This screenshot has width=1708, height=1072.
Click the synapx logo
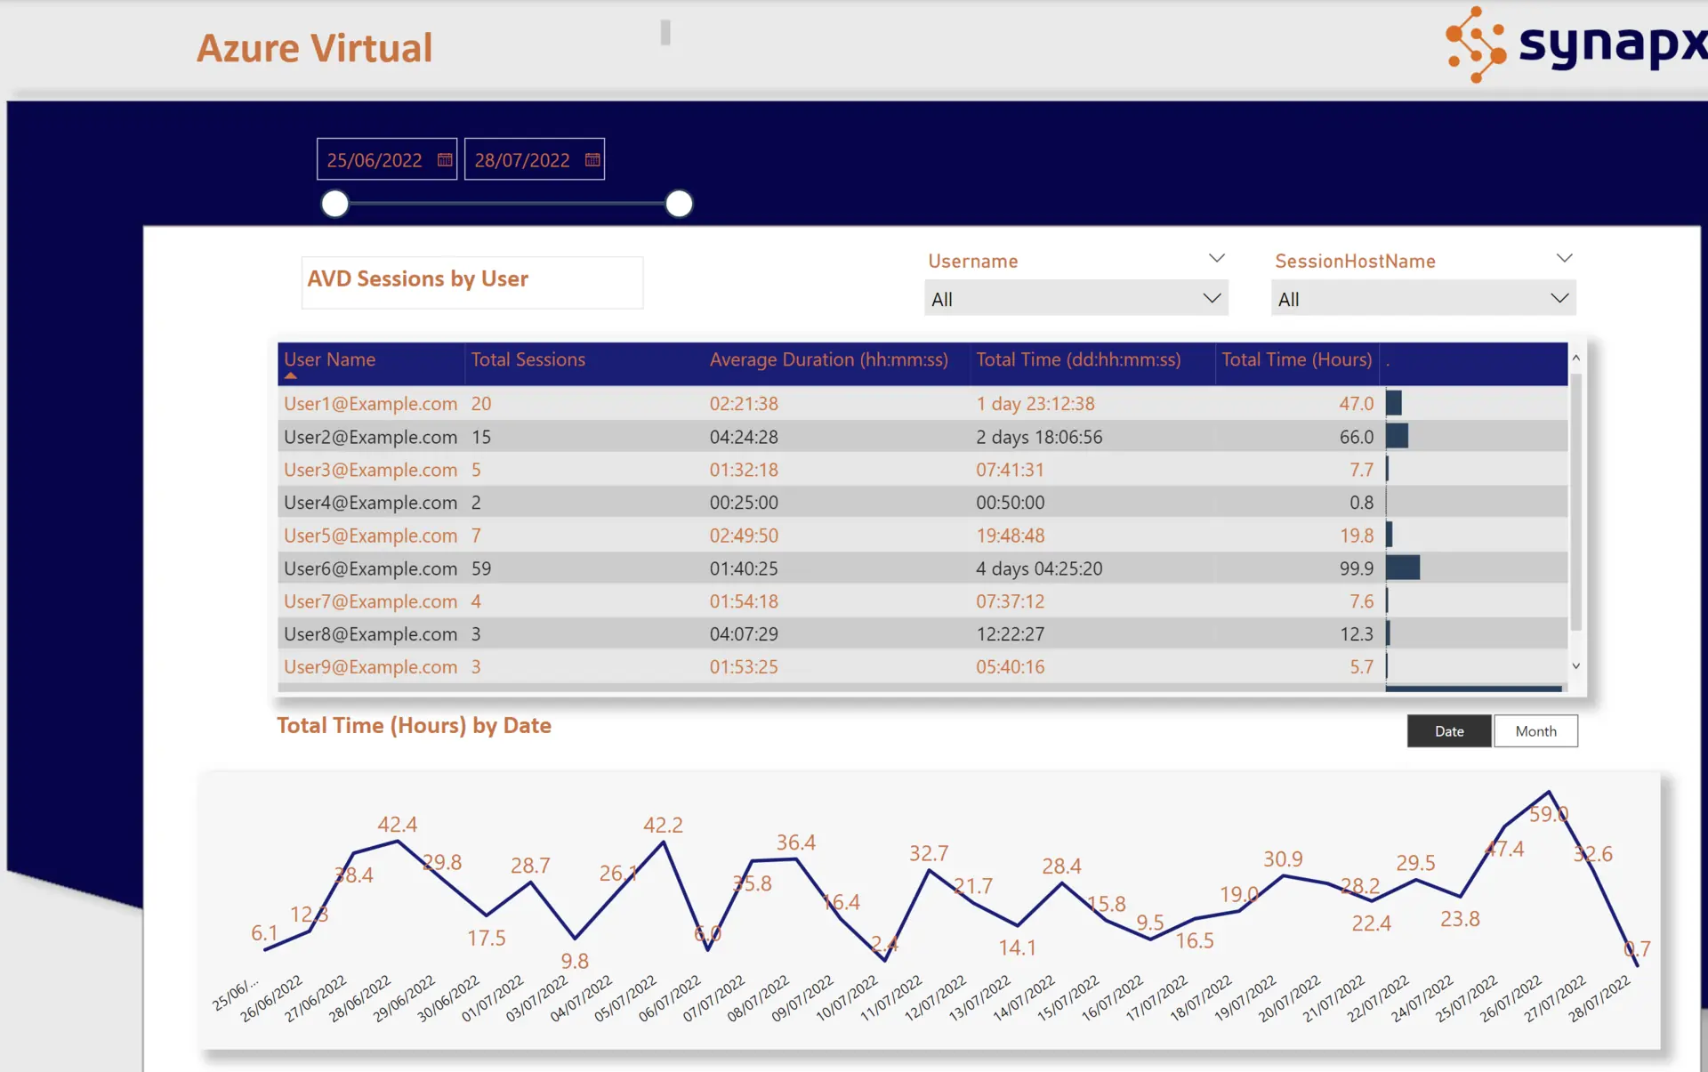coord(1575,44)
